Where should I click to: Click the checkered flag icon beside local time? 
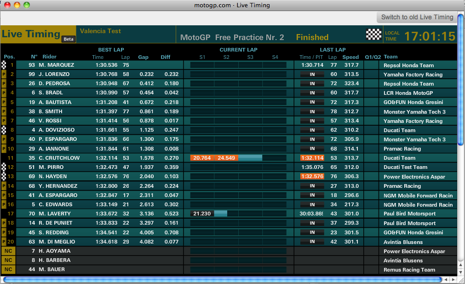pyautogui.click(x=373, y=34)
